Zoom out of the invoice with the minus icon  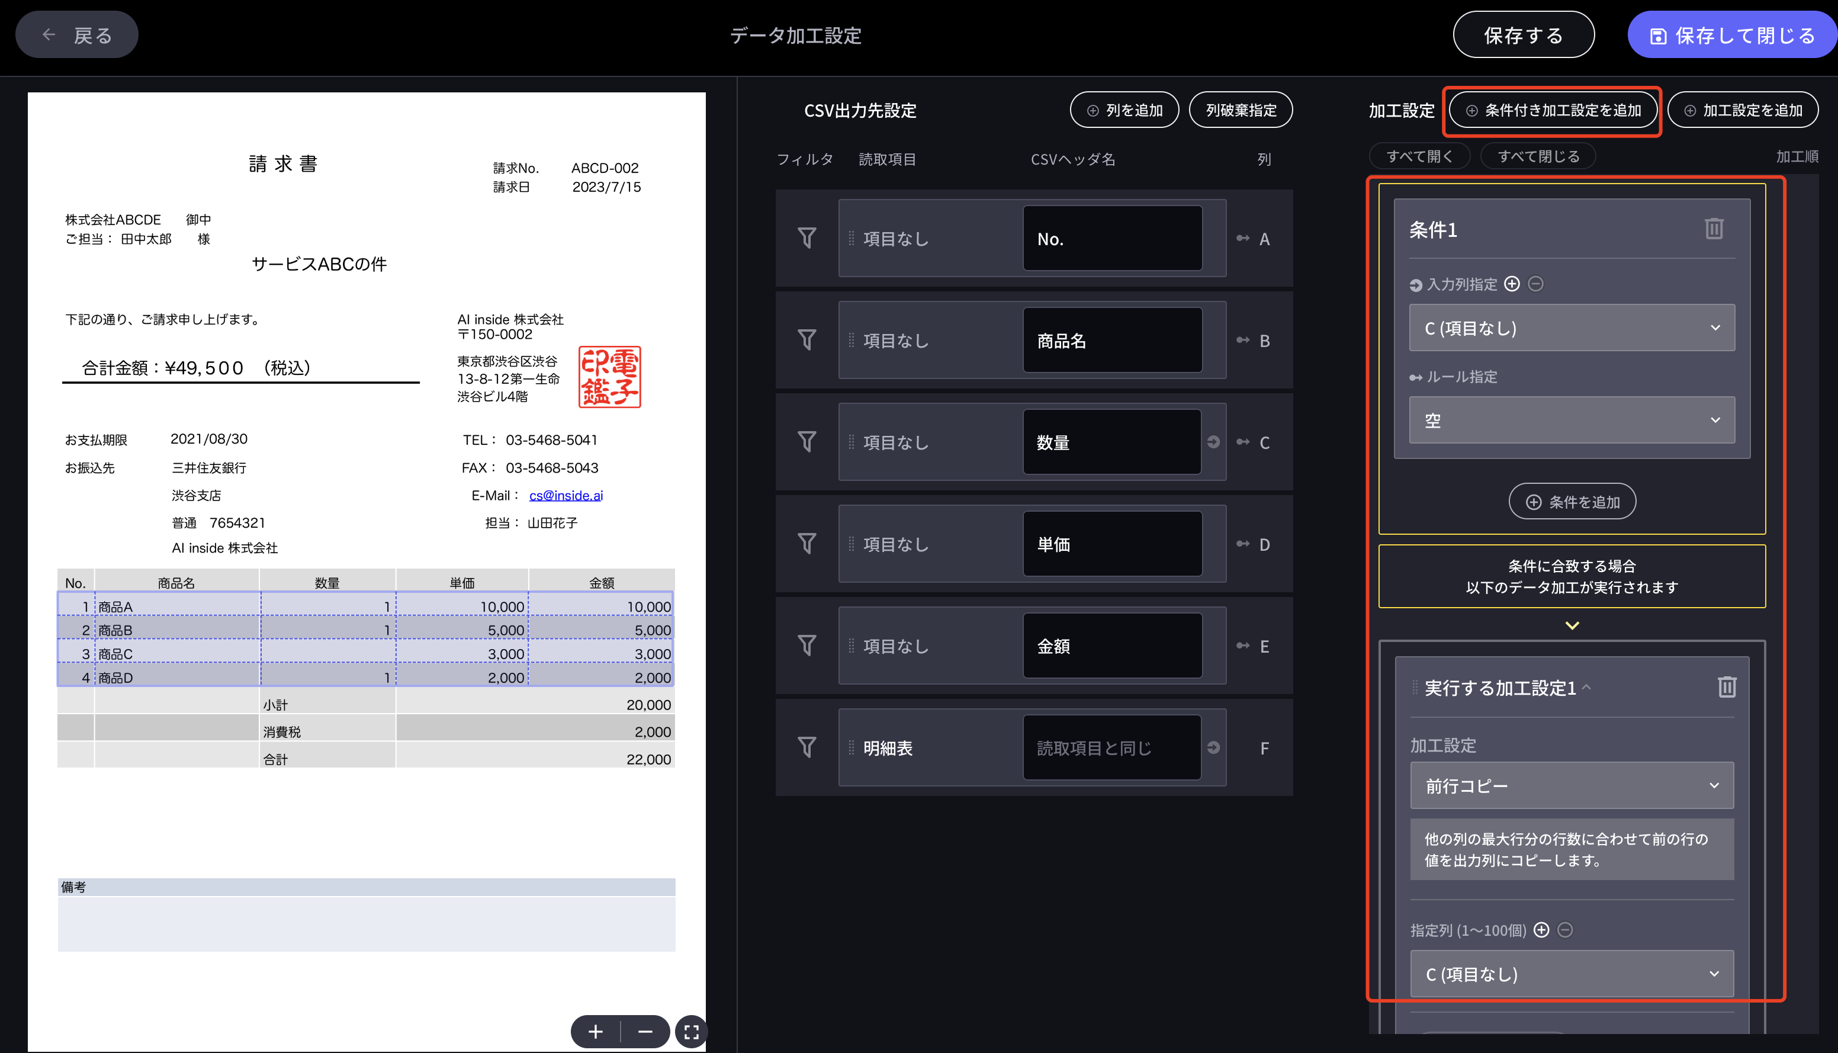tap(644, 1031)
